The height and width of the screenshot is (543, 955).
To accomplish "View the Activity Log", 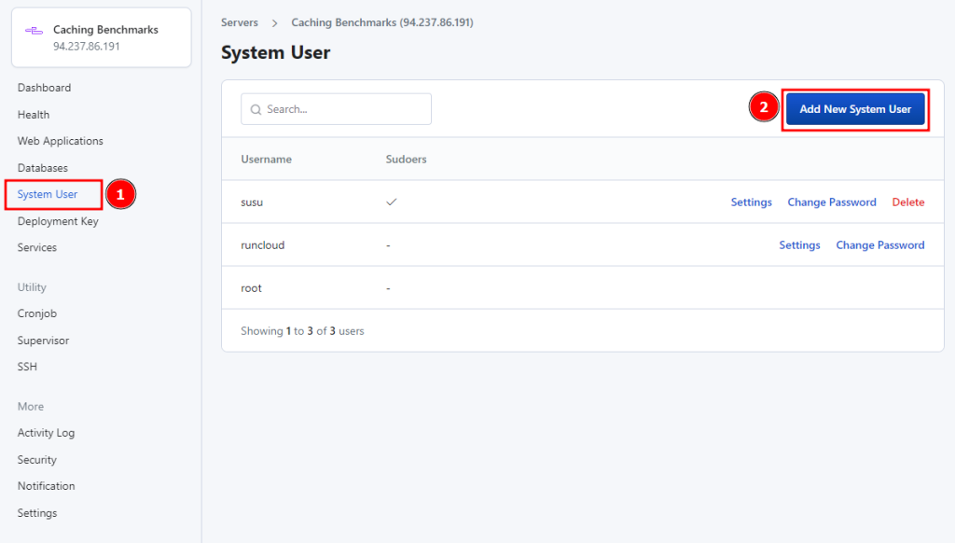I will 46,433.
